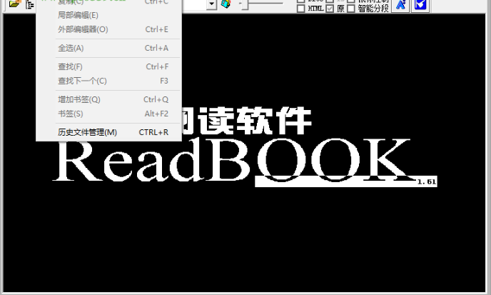Choose 局部编辑(E) from the menu
491x295 pixels.
[79, 15]
